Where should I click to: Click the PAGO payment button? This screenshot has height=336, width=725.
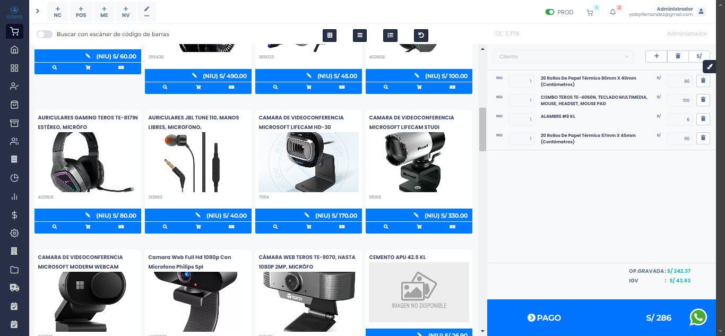coord(545,318)
